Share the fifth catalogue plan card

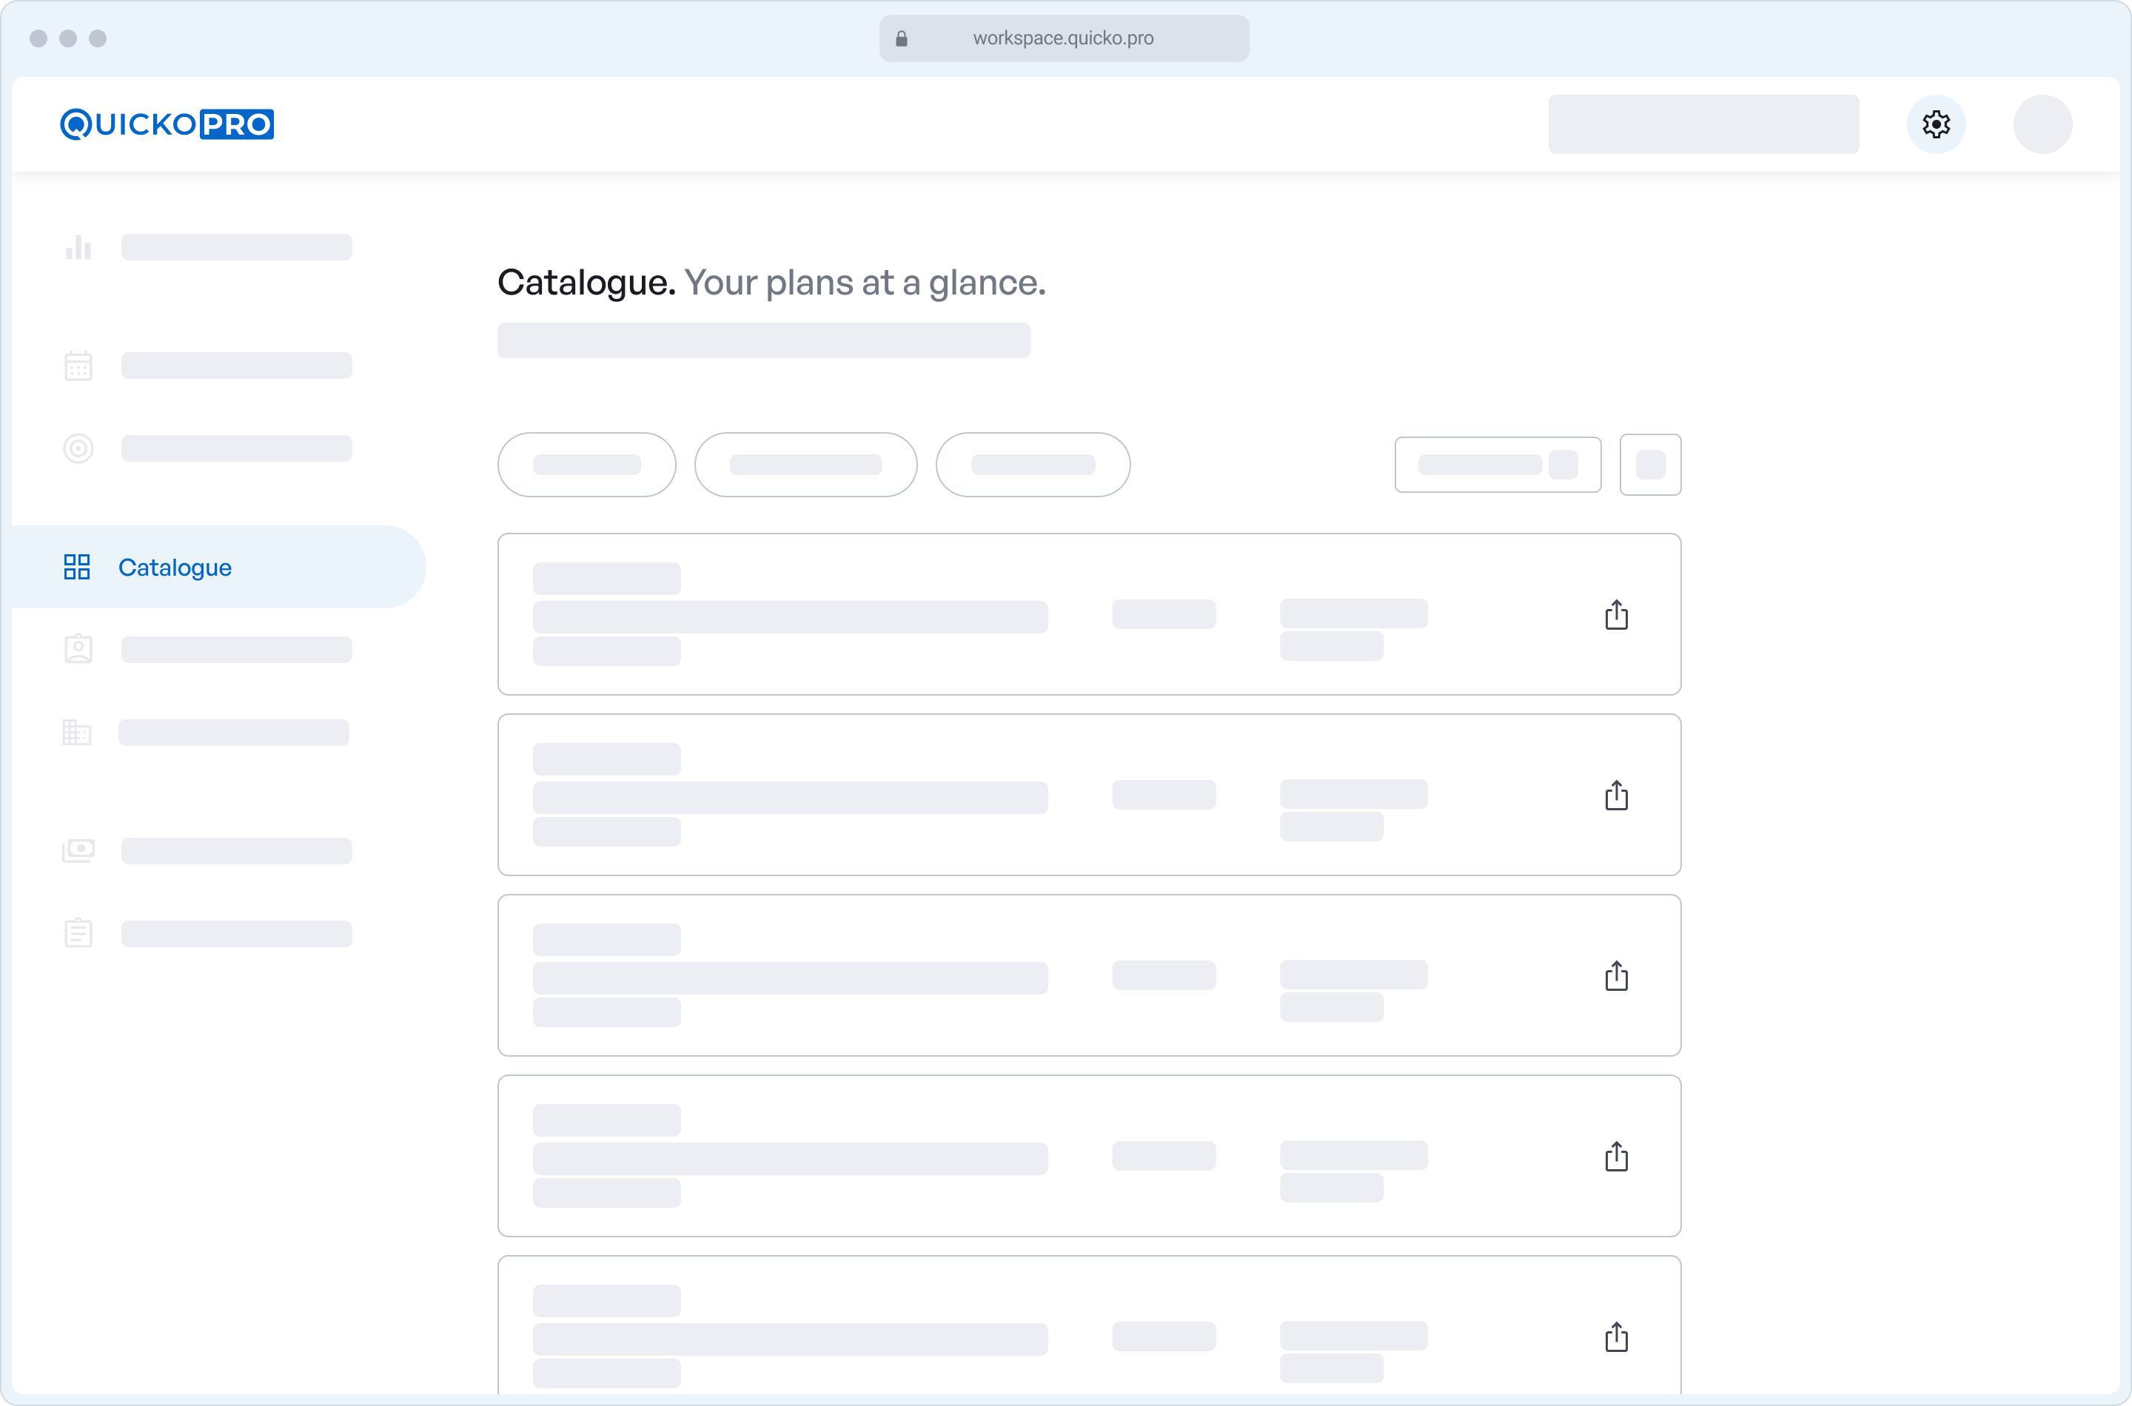pos(1616,1336)
